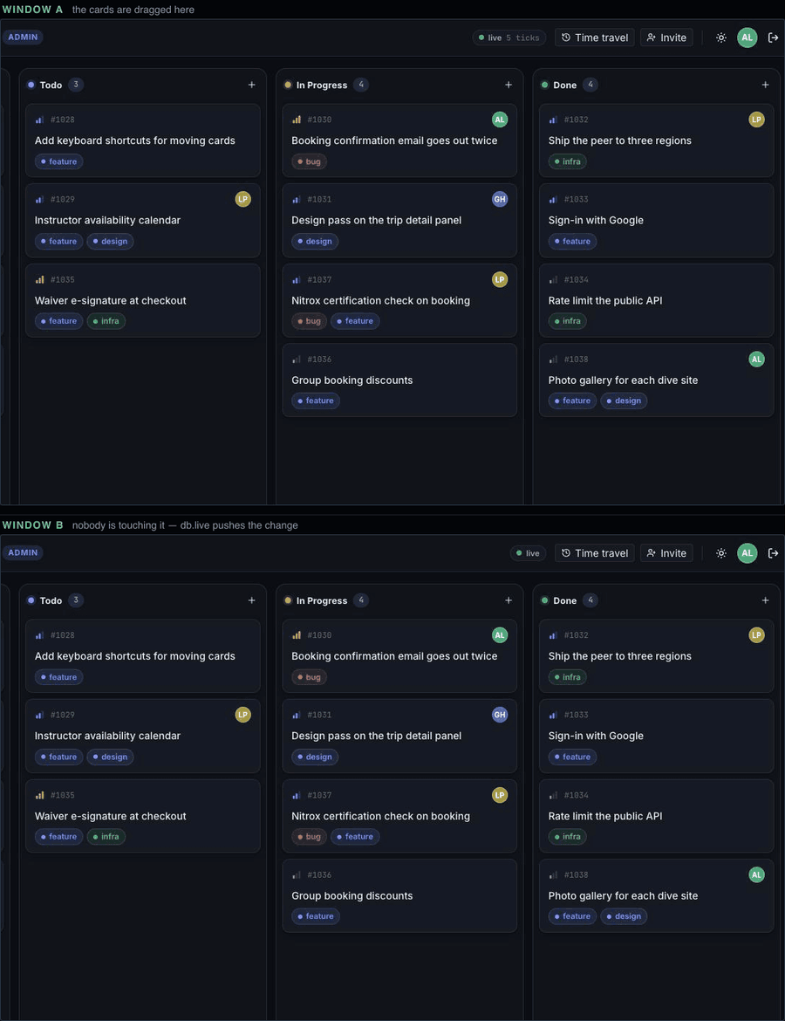
Task: Click priority bars icon on card #1037 in Window B
Action: click(297, 795)
